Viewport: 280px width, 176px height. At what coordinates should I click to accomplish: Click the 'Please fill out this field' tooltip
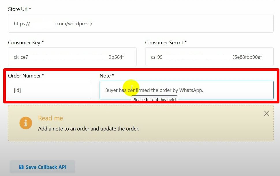[154, 100]
